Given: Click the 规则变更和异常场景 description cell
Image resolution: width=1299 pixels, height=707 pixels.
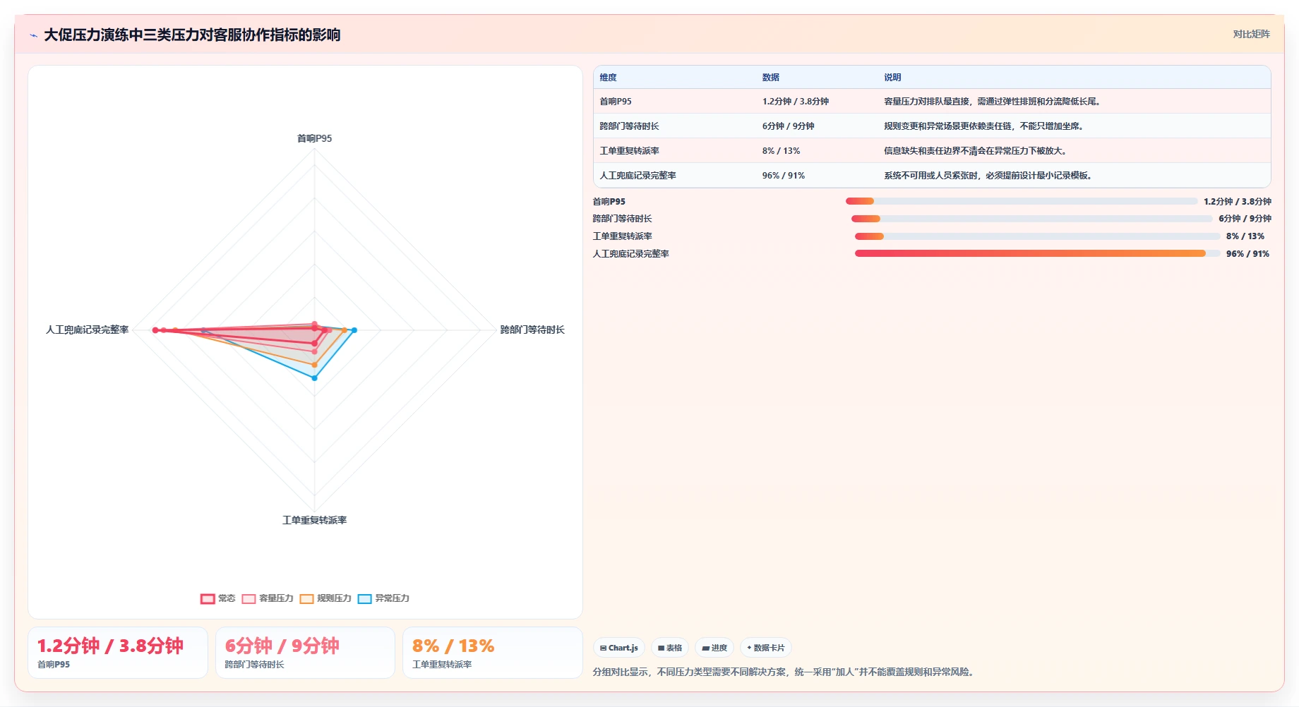Looking at the screenshot, I should (x=1074, y=126).
